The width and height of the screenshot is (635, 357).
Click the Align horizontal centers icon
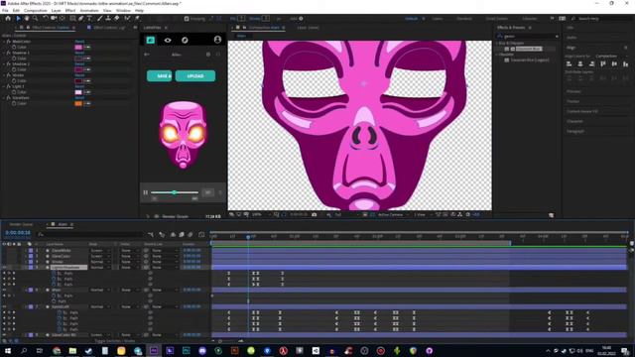pyautogui.click(x=580, y=63)
